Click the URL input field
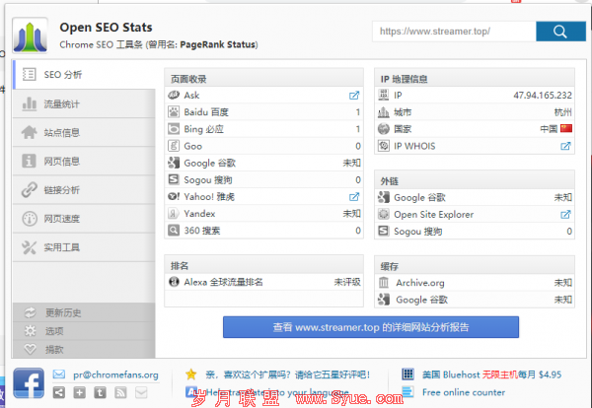592x408 pixels. click(x=454, y=32)
